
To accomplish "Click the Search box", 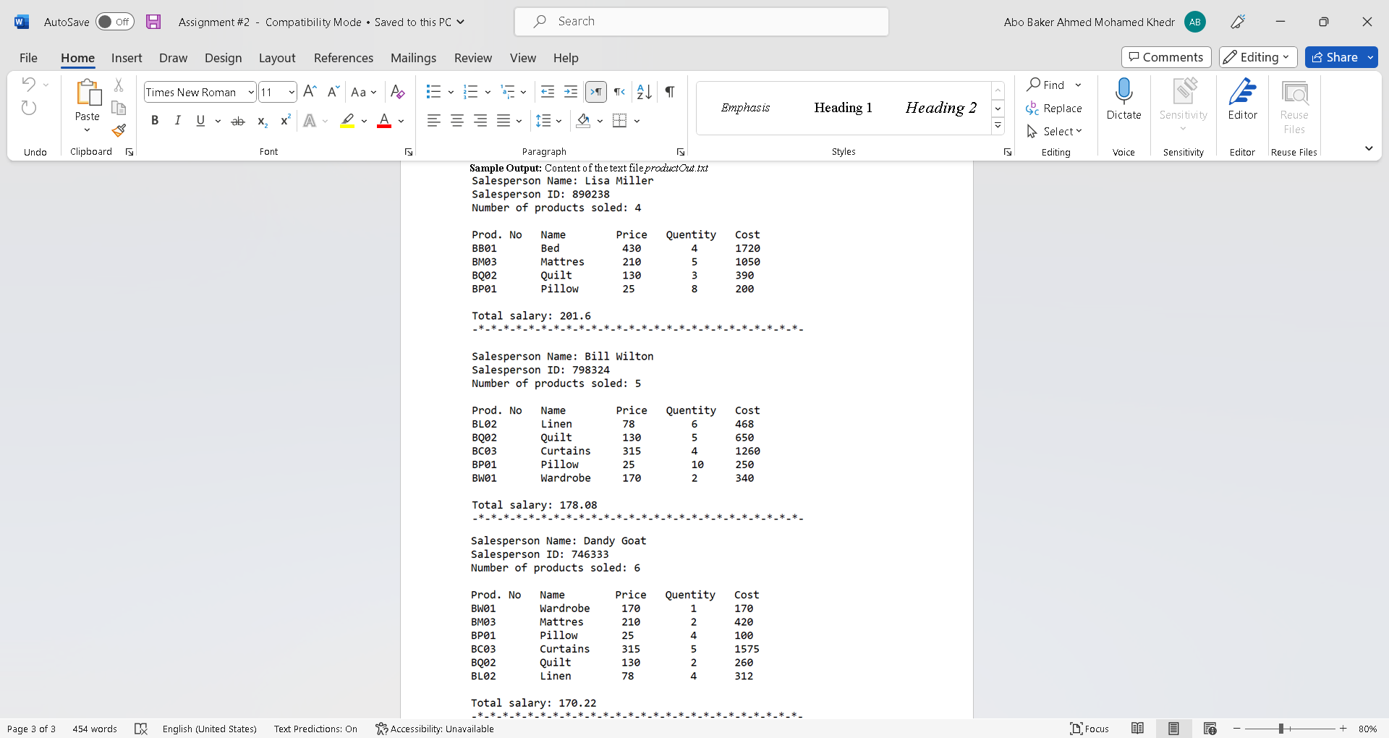I will 702,22.
